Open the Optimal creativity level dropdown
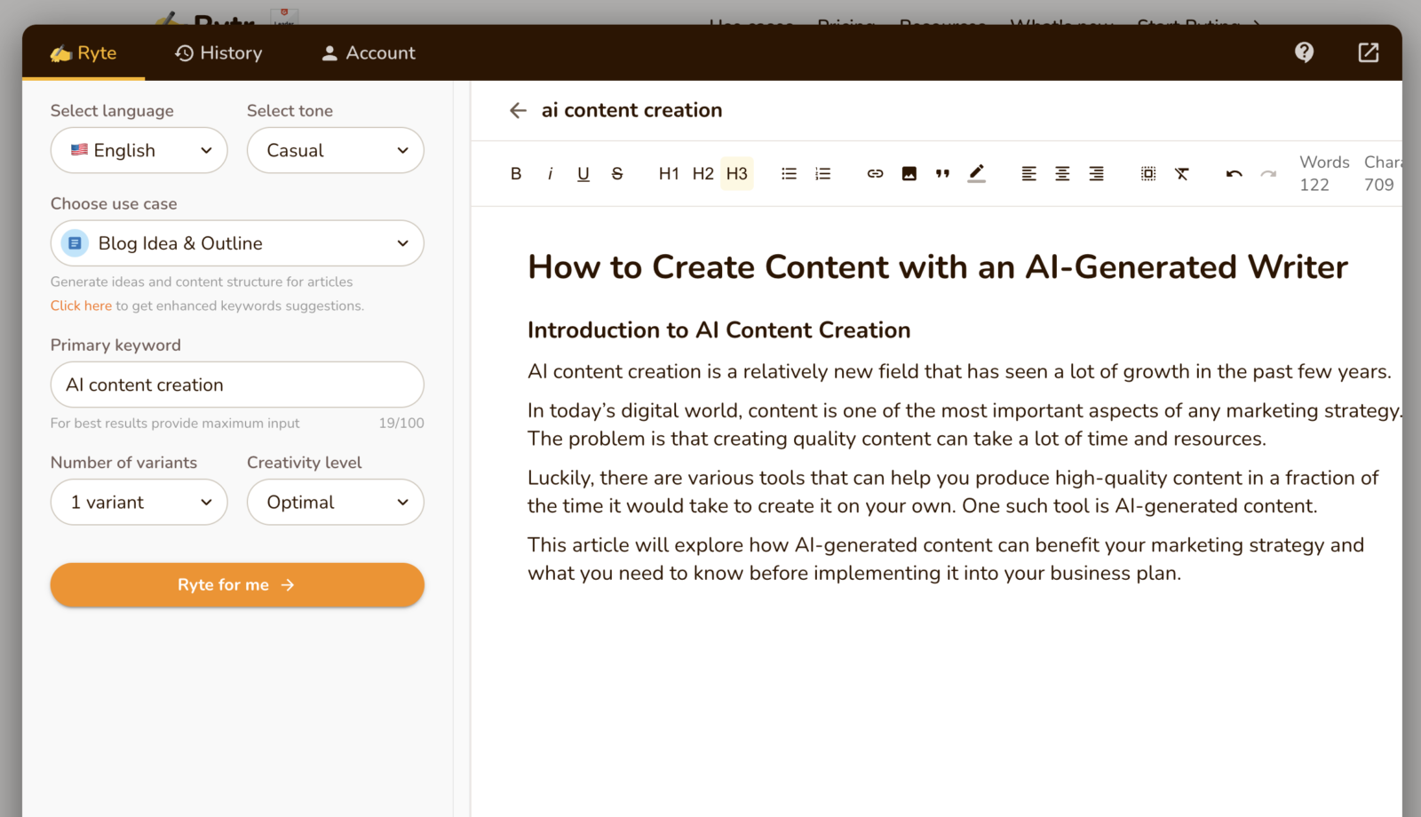The width and height of the screenshot is (1421, 817). pyautogui.click(x=336, y=502)
